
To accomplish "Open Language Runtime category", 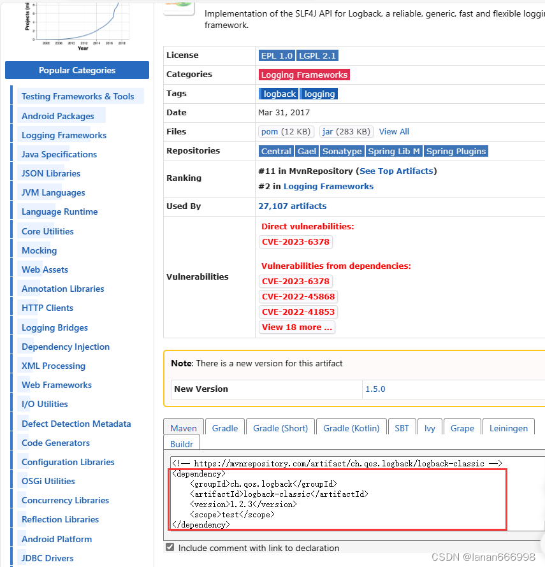I will pos(60,212).
